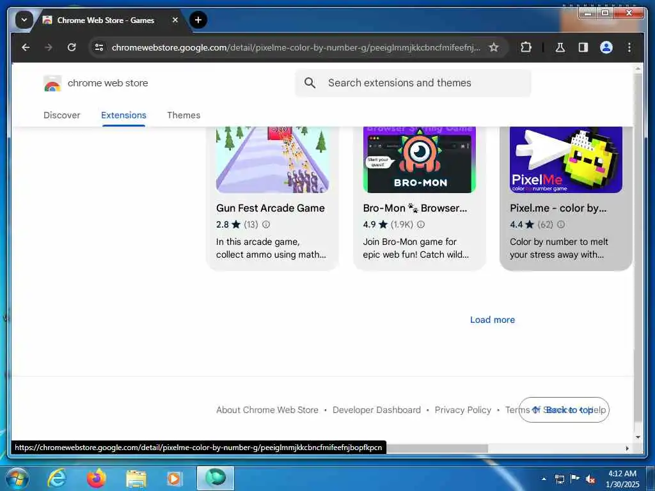Show hidden system tray icons
The image size is (655, 491).
[544, 479]
